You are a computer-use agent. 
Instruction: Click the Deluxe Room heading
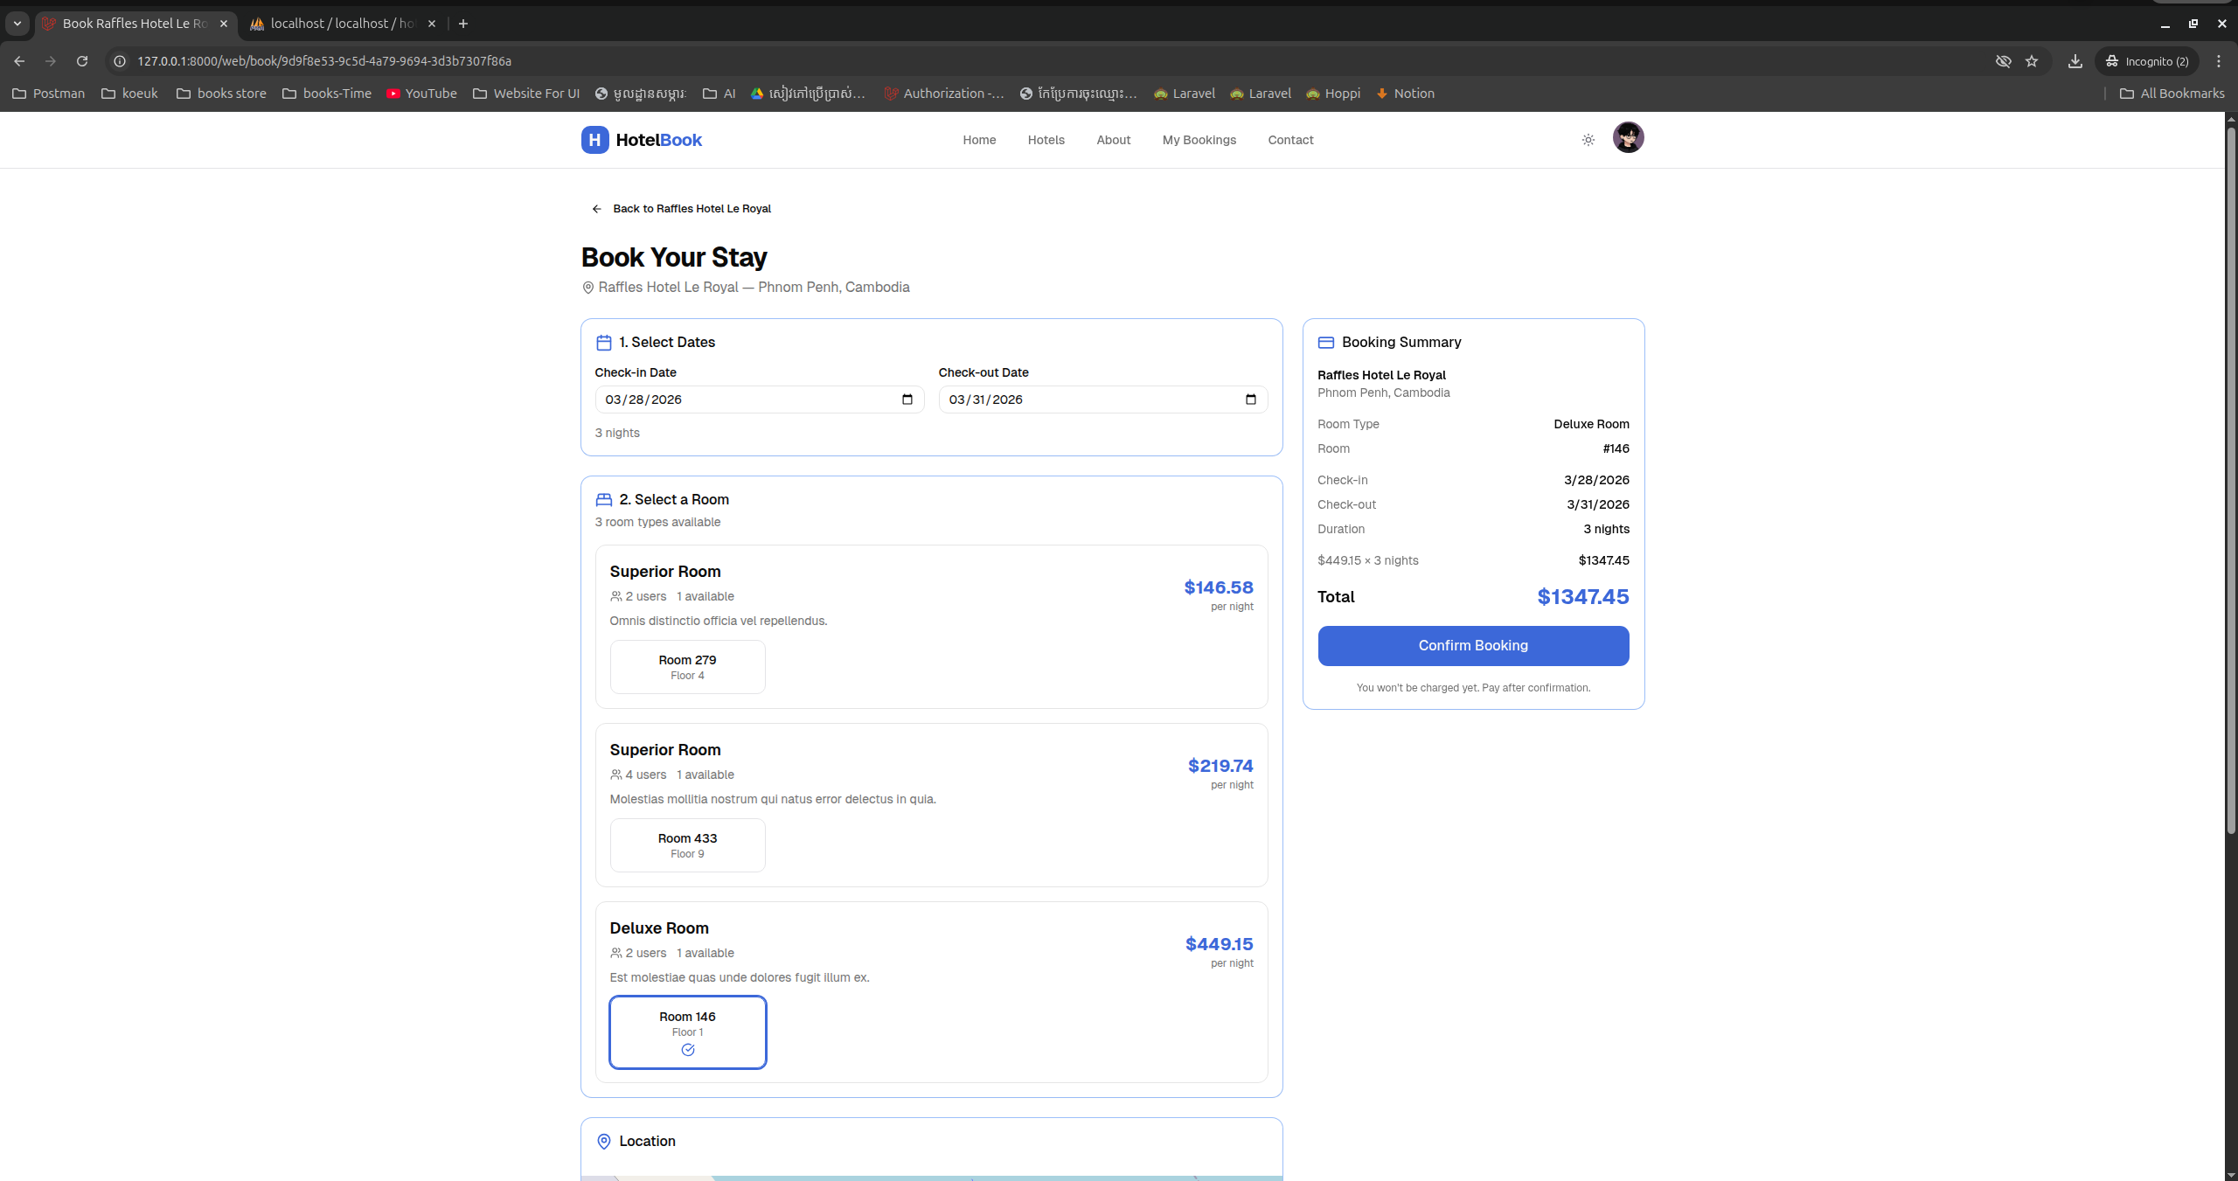pyautogui.click(x=659, y=928)
